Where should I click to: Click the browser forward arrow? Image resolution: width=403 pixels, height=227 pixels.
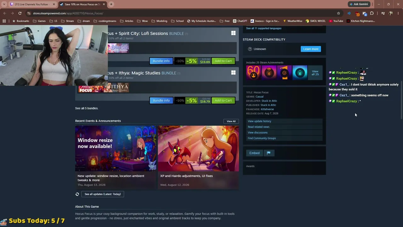(12, 13)
